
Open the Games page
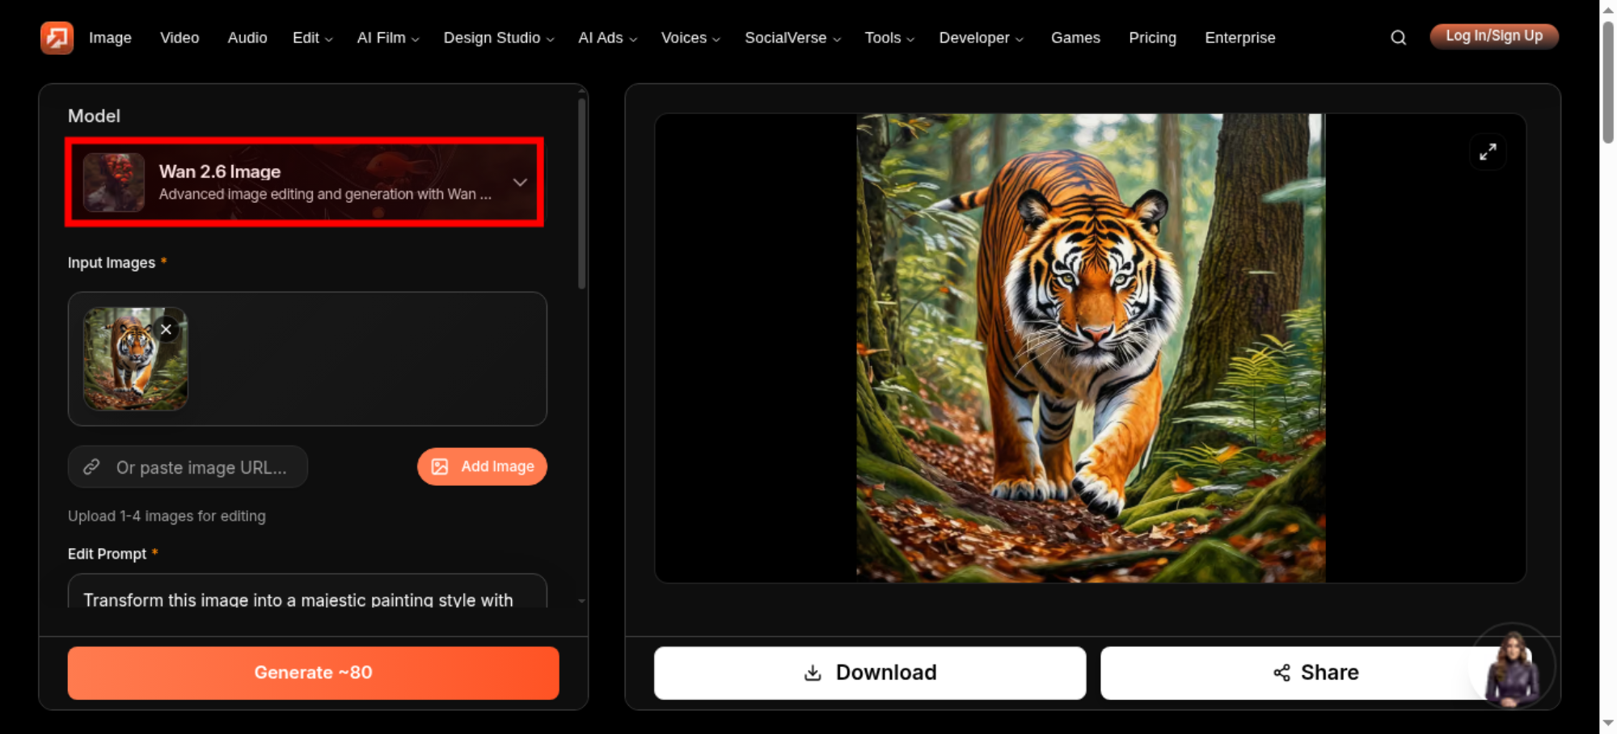coord(1075,38)
